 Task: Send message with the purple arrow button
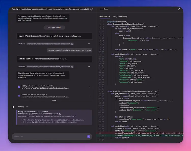coord(89,137)
